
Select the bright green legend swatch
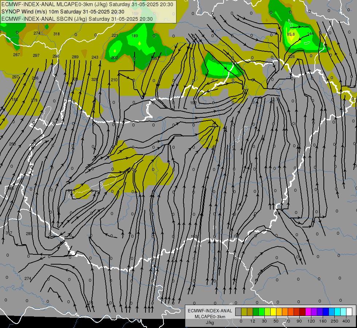(x=261, y=312)
